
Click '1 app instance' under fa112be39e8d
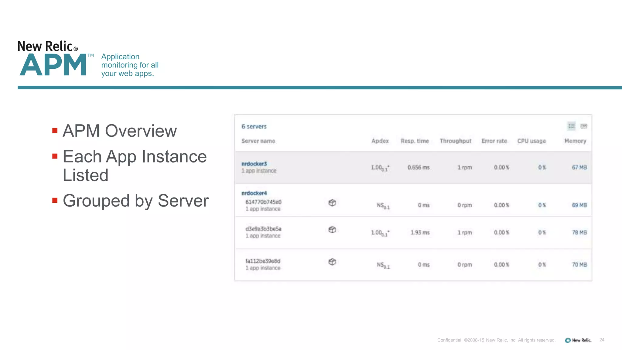263,268
